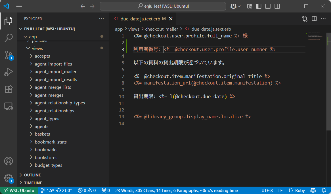
Task: Click the editor minimap
Action: (x=316, y=36)
